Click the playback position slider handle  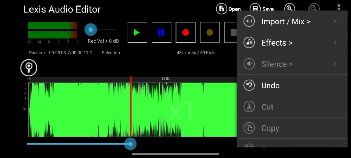(x=130, y=144)
